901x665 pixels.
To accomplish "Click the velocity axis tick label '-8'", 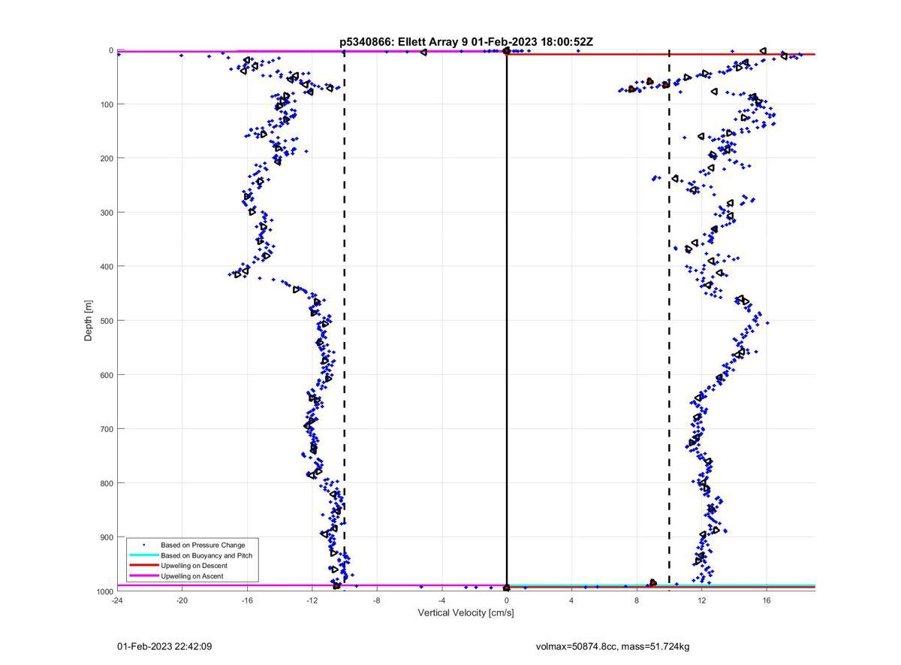I will [x=376, y=600].
